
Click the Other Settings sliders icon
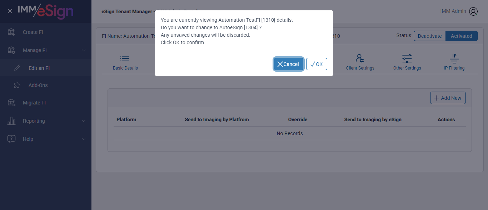[x=407, y=58]
